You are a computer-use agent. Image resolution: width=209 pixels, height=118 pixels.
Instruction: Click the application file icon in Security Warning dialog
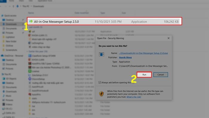click(102, 55)
